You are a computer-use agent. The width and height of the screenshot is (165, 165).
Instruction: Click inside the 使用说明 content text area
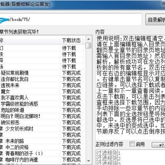click(131, 87)
